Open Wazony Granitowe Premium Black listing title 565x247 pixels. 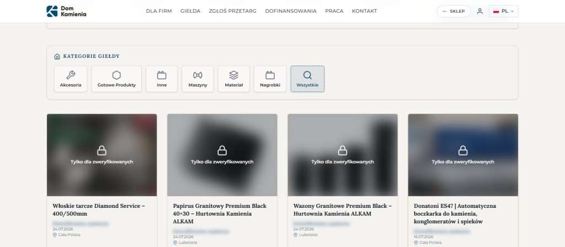342,210
